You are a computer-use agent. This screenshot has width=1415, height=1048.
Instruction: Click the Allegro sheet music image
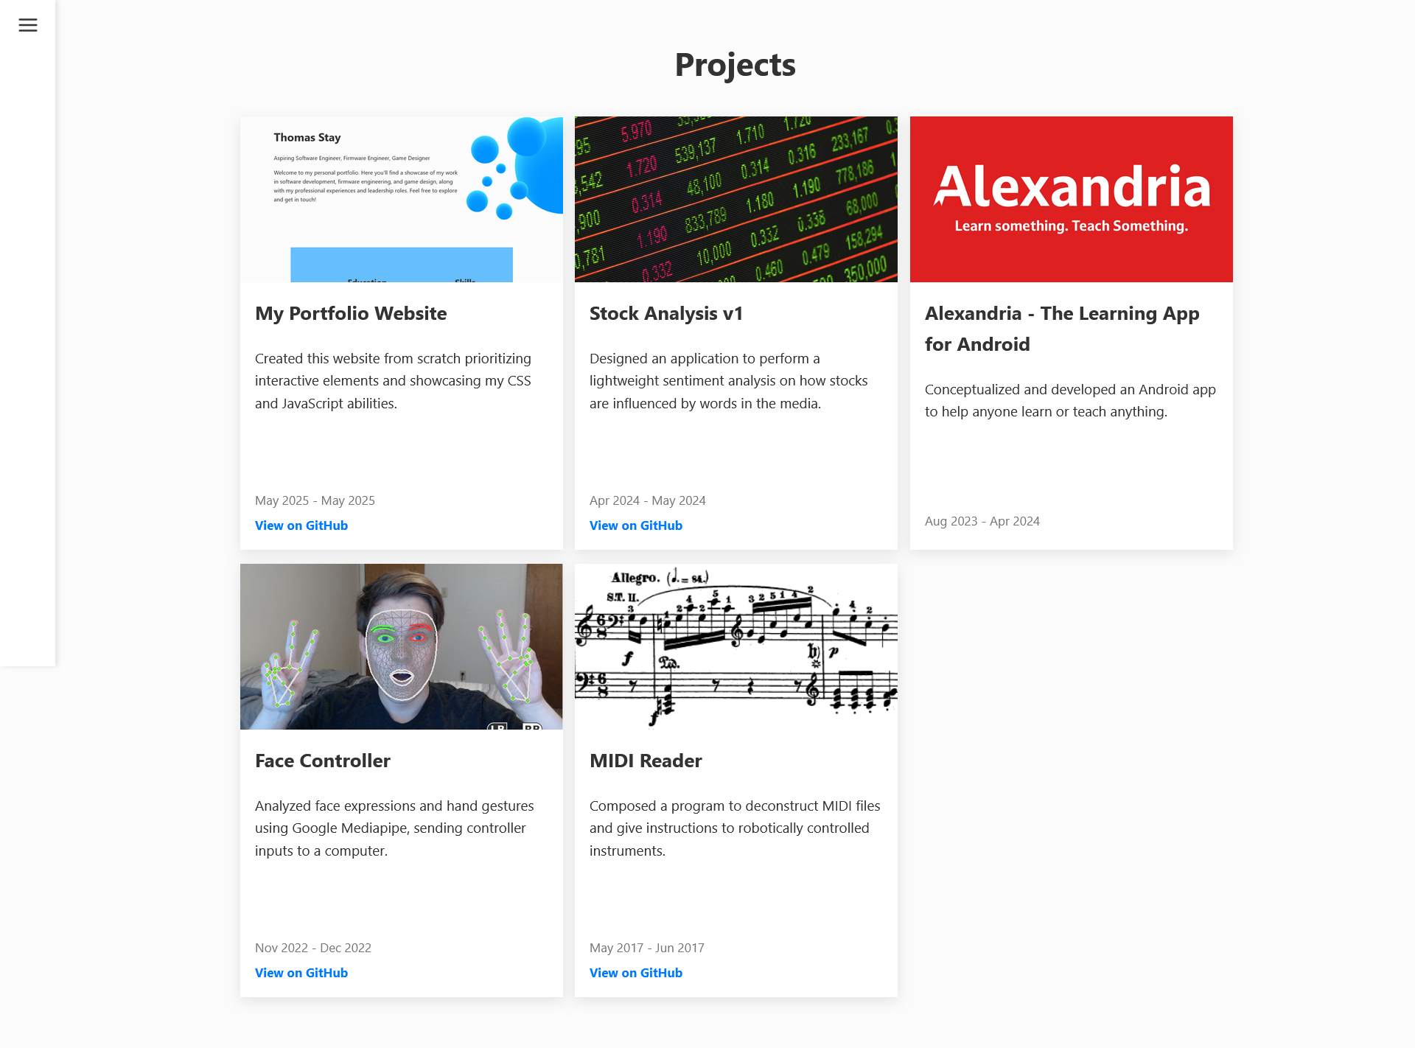[736, 646]
